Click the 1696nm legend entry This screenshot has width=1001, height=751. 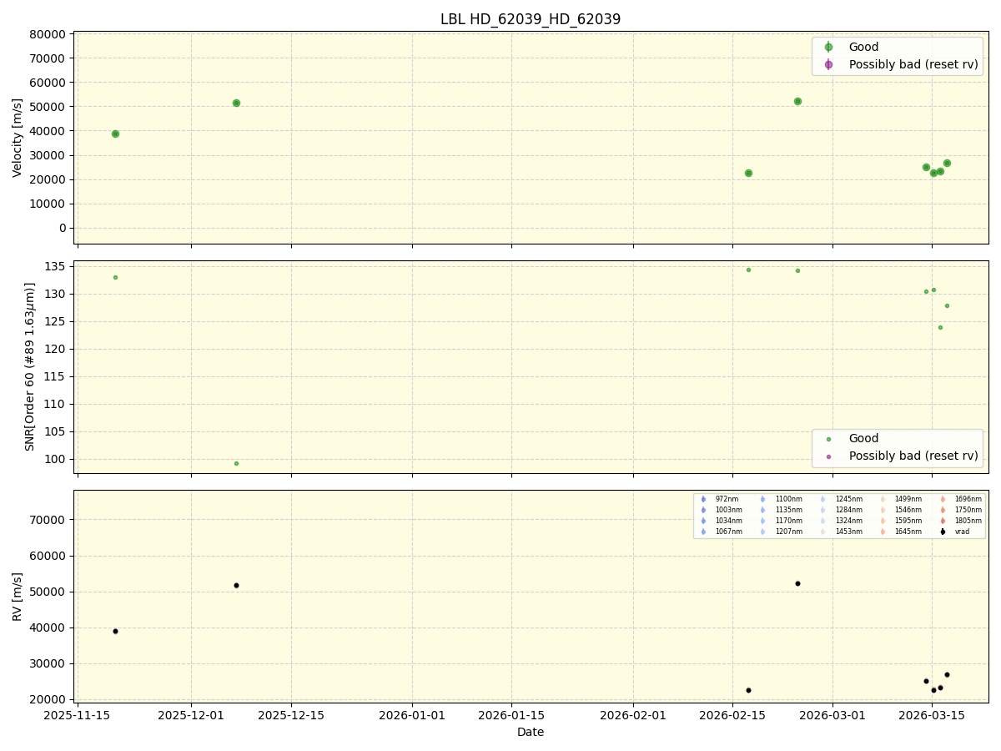[x=961, y=499]
